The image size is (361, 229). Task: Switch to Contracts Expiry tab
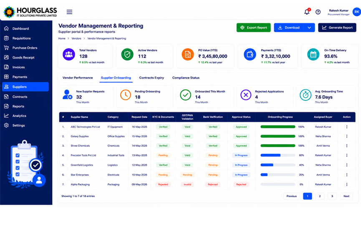[x=151, y=78]
